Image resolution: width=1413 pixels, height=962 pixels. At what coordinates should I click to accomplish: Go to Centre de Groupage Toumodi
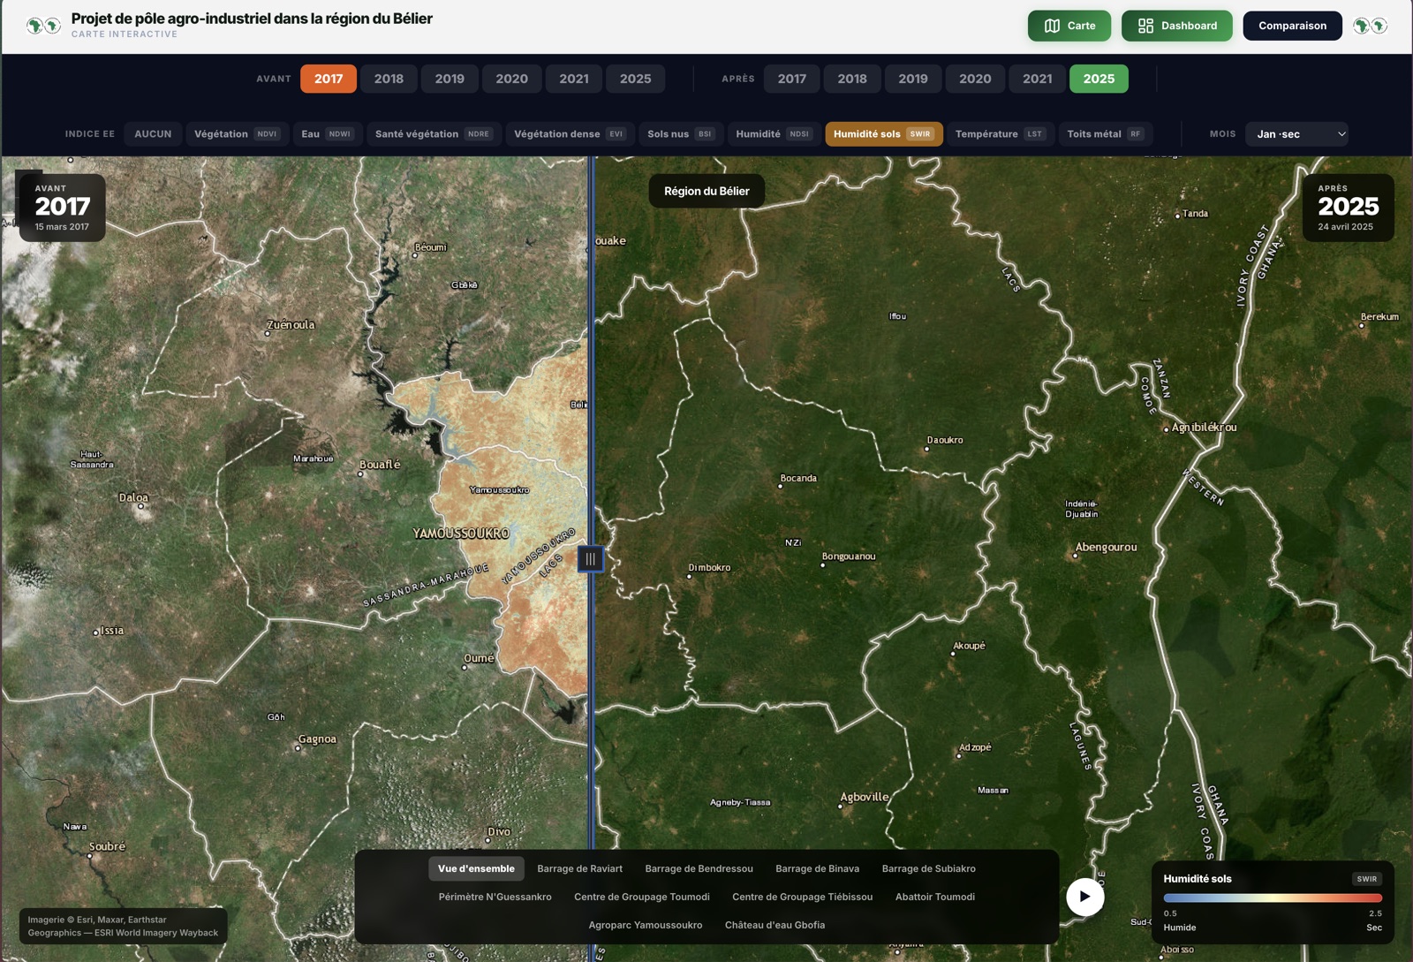point(641,898)
